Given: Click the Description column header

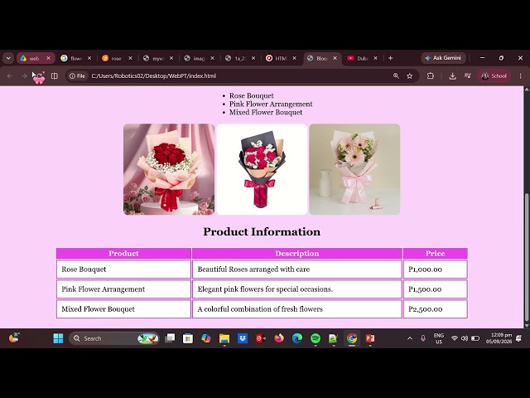Looking at the screenshot, I should (x=296, y=253).
